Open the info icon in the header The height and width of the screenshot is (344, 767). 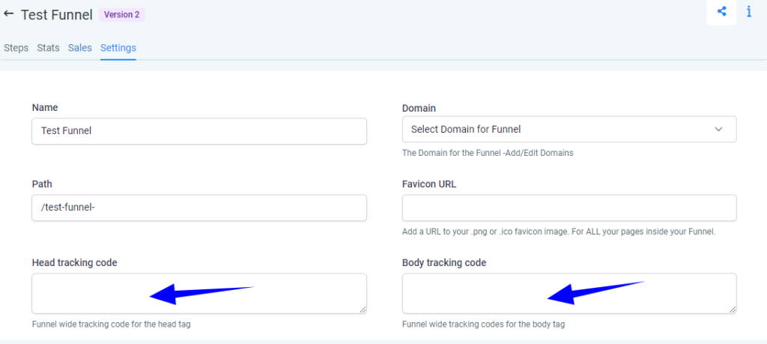pyautogui.click(x=749, y=11)
